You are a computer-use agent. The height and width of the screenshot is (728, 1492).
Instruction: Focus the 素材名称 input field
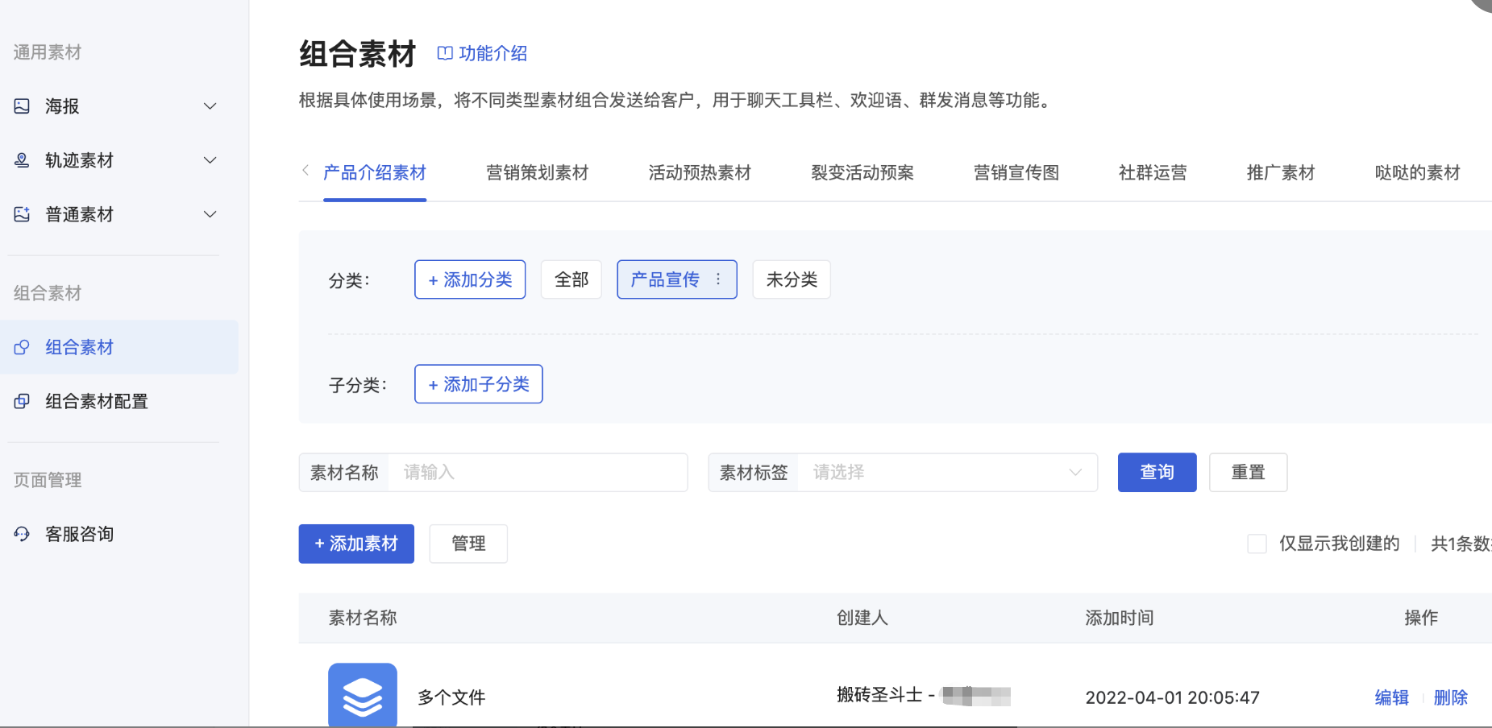(x=538, y=473)
